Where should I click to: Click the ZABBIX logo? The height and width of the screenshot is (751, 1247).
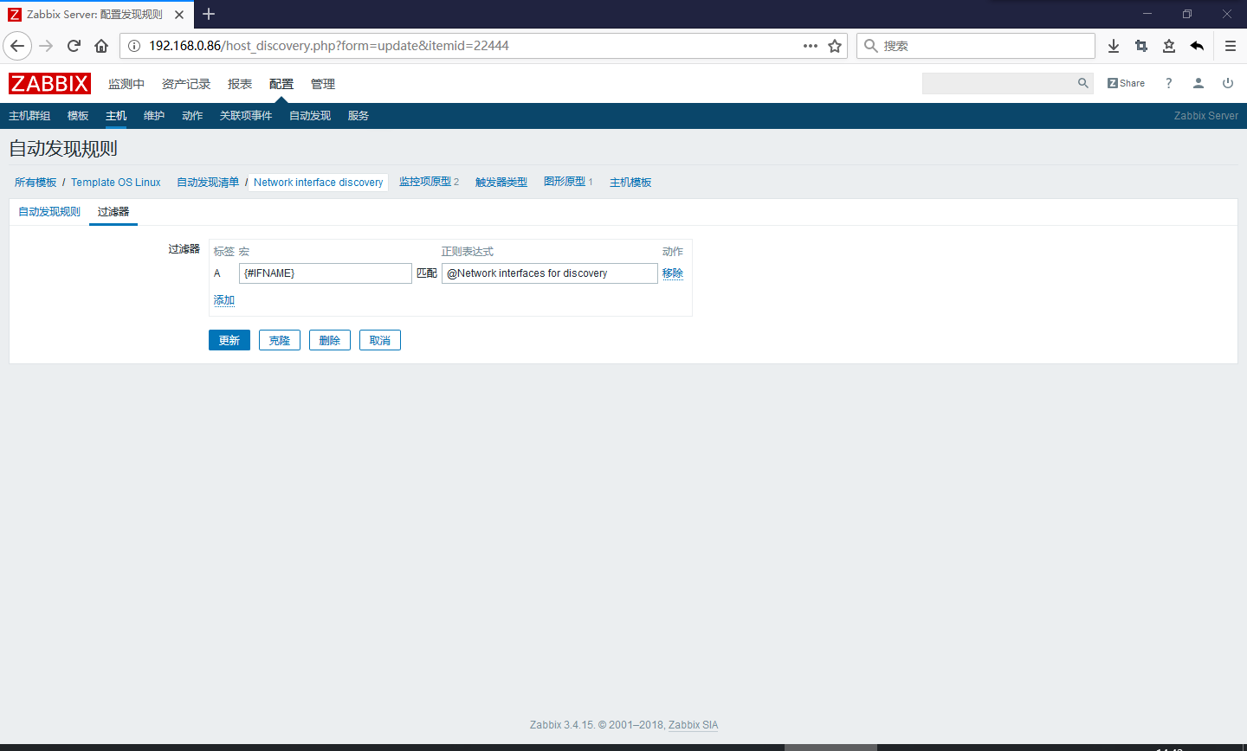pyautogui.click(x=49, y=83)
